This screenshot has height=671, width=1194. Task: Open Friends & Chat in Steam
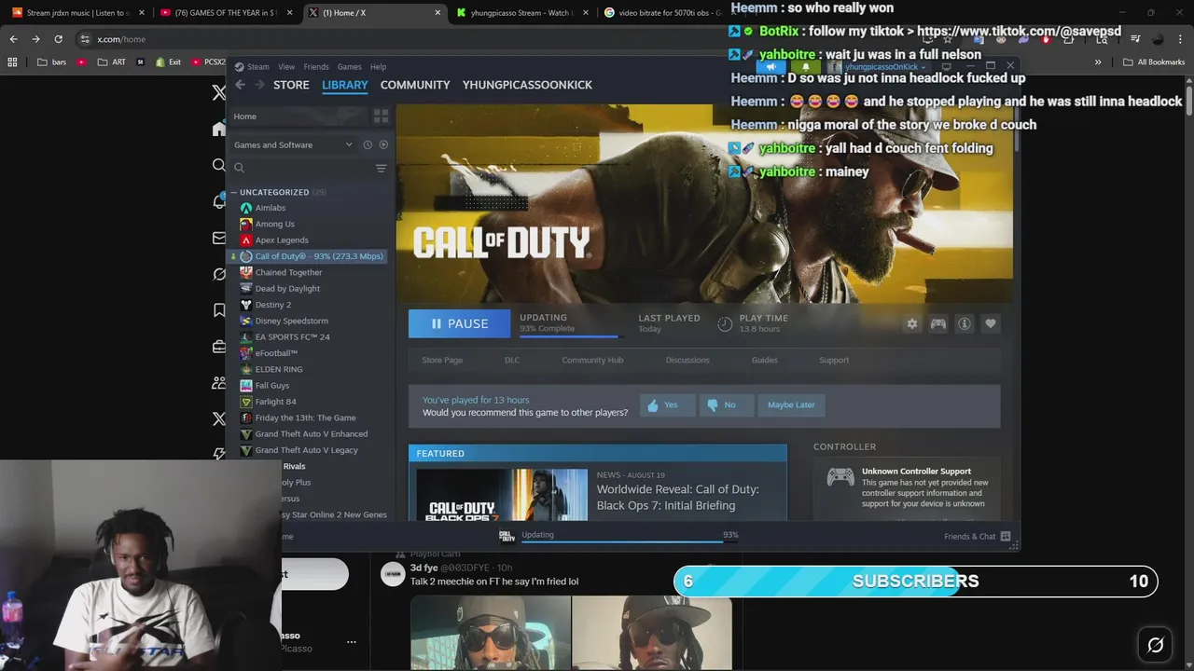(x=979, y=536)
